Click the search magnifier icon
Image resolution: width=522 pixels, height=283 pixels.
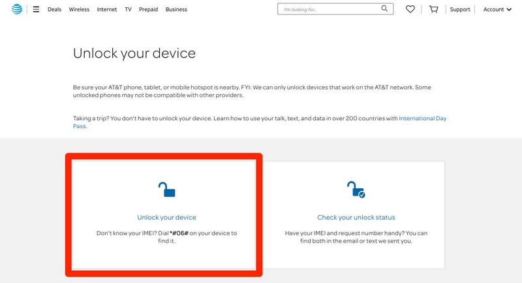coord(385,9)
